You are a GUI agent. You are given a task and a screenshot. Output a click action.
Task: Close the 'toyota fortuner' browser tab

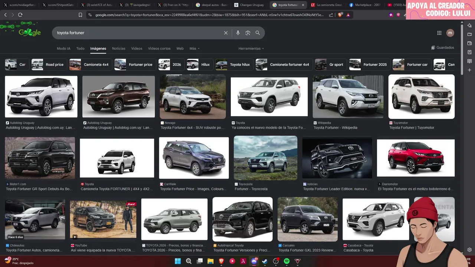pos(303,5)
